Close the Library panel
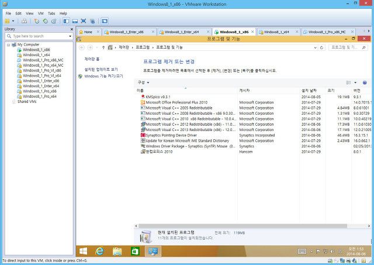The height and width of the screenshot is (265, 374). tap(71, 29)
